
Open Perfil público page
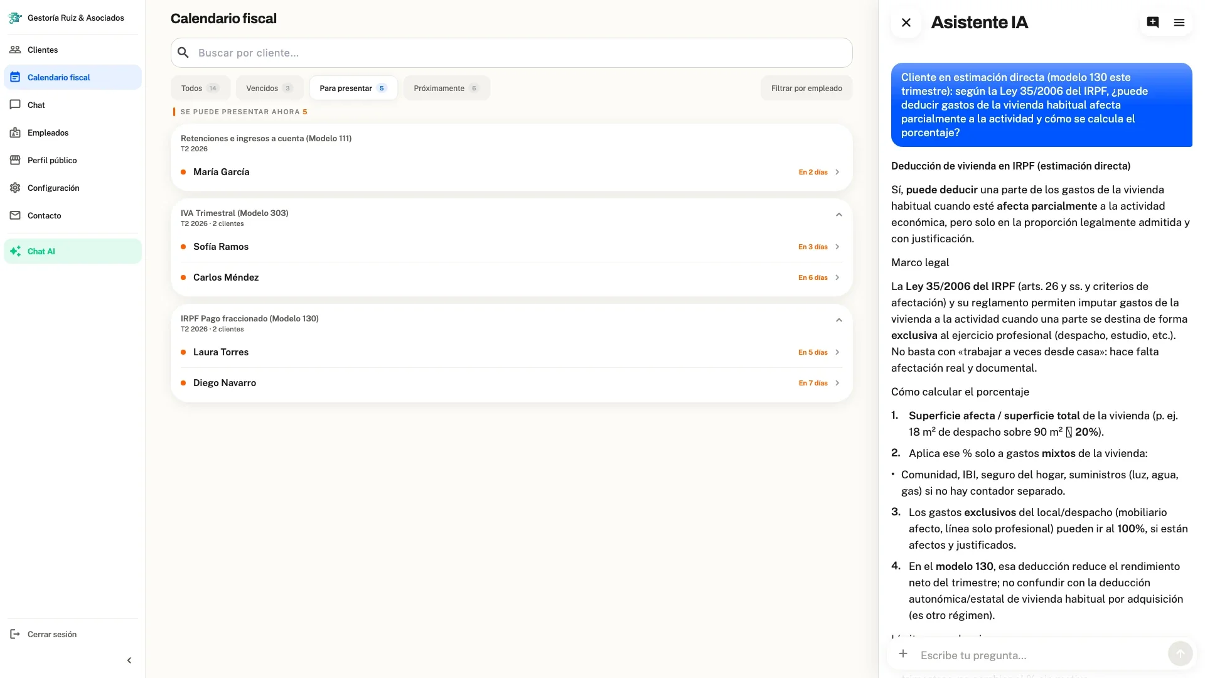click(x=73, y=160)
